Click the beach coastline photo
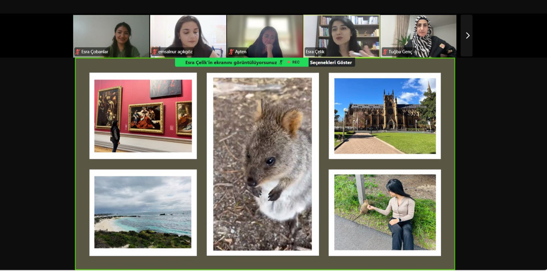 (143, 212)
